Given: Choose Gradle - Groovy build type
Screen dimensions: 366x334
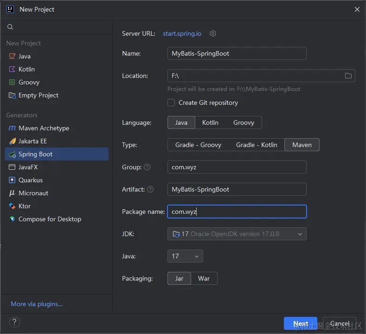Looking at the screenshot, I should (198, 145).
